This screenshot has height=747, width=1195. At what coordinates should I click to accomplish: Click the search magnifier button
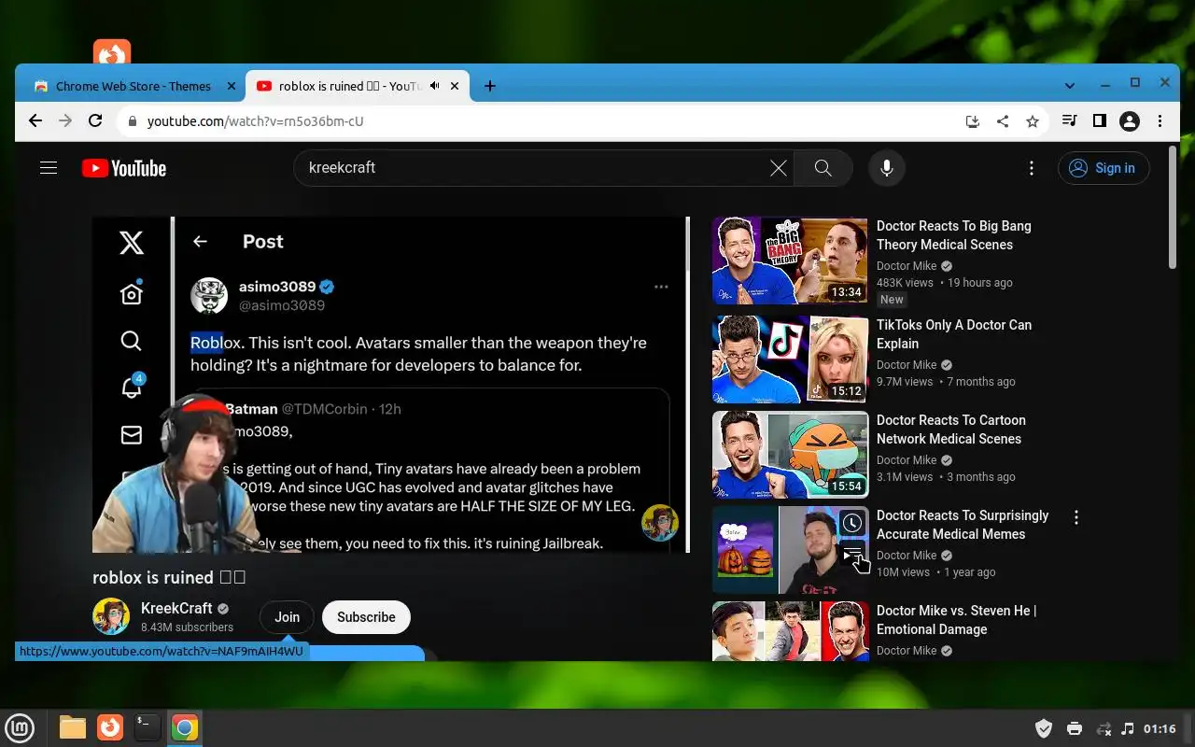tap(822, 168)
